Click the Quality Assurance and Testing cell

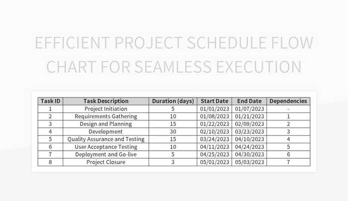106,139
